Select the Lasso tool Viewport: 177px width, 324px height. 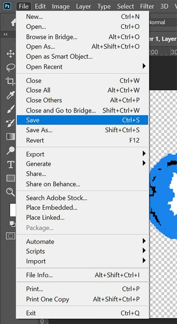tap(11, 67)
